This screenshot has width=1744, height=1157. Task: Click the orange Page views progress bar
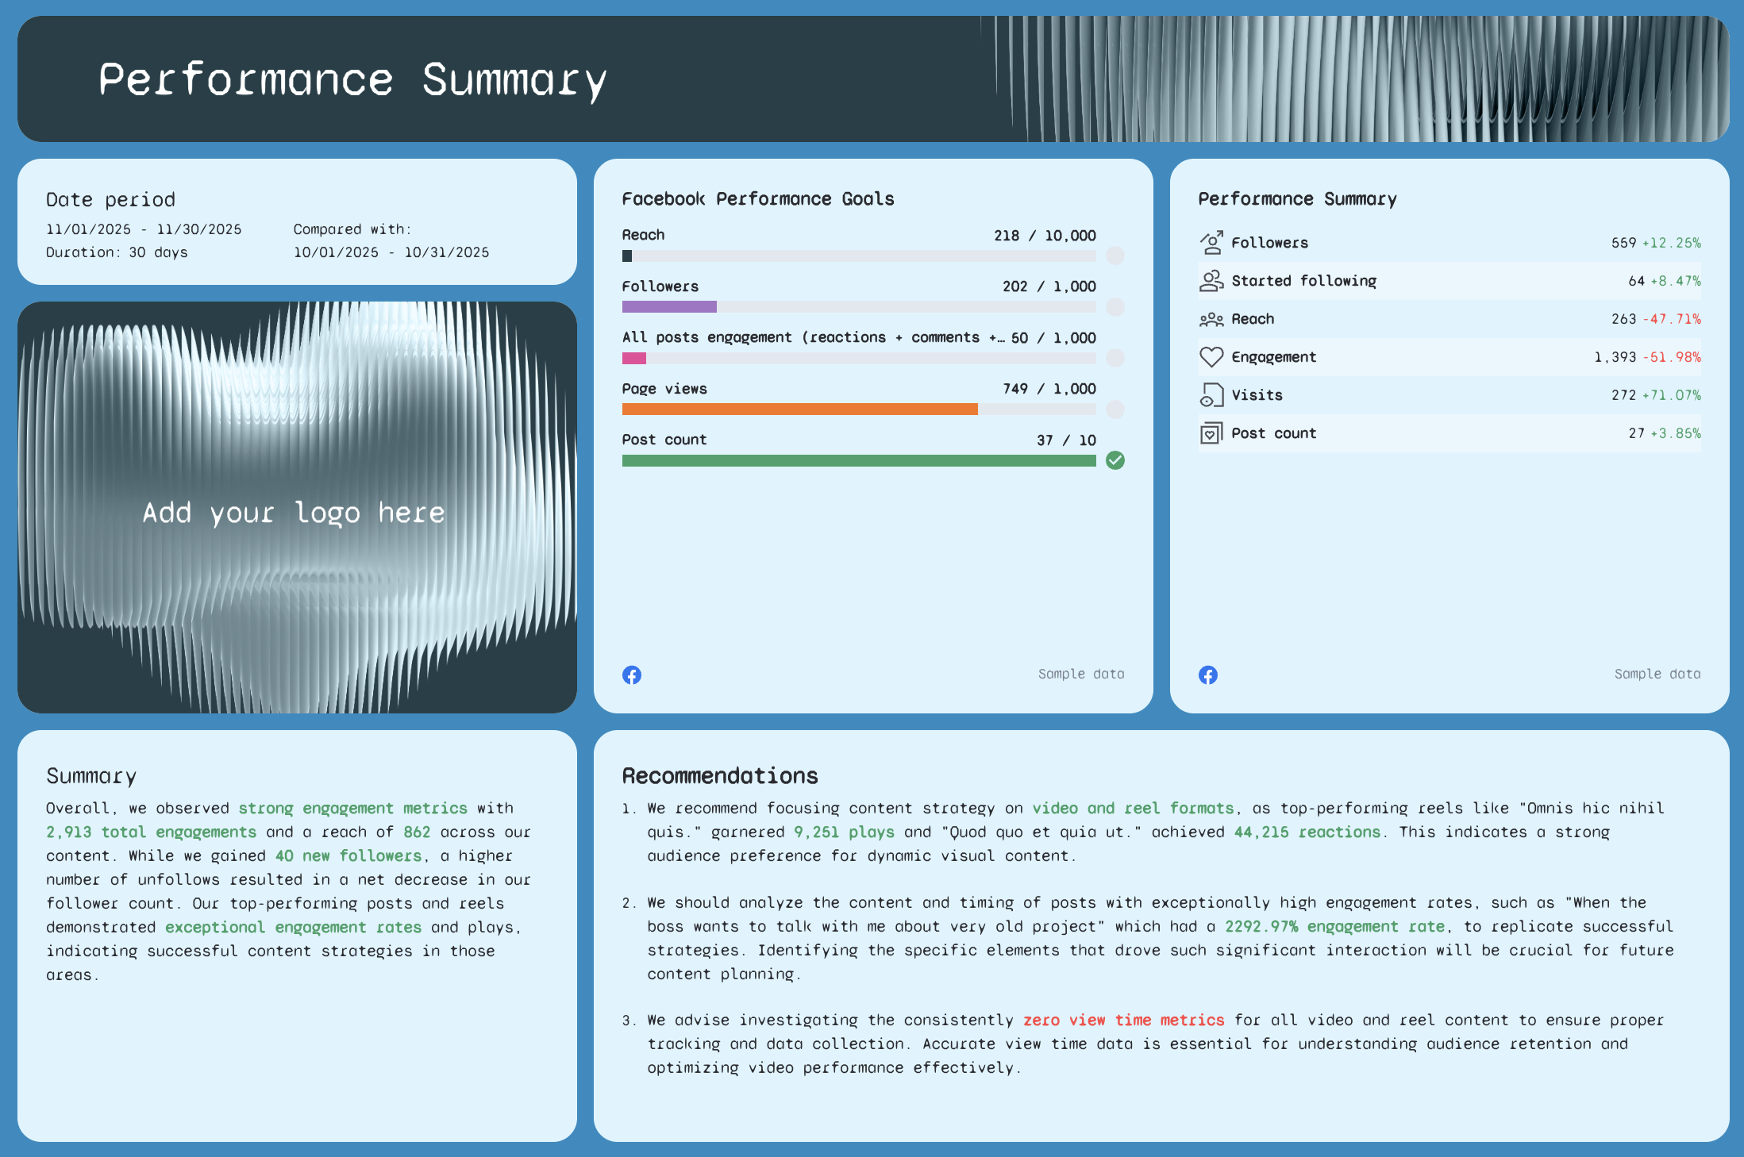(x=800, y=409)
